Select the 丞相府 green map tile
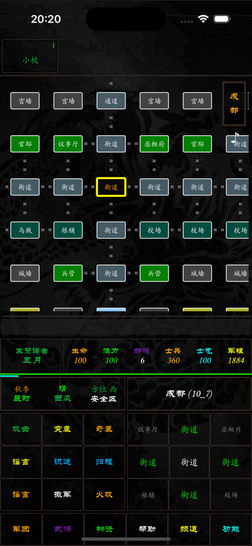252x546 pixels. (154, 144)
